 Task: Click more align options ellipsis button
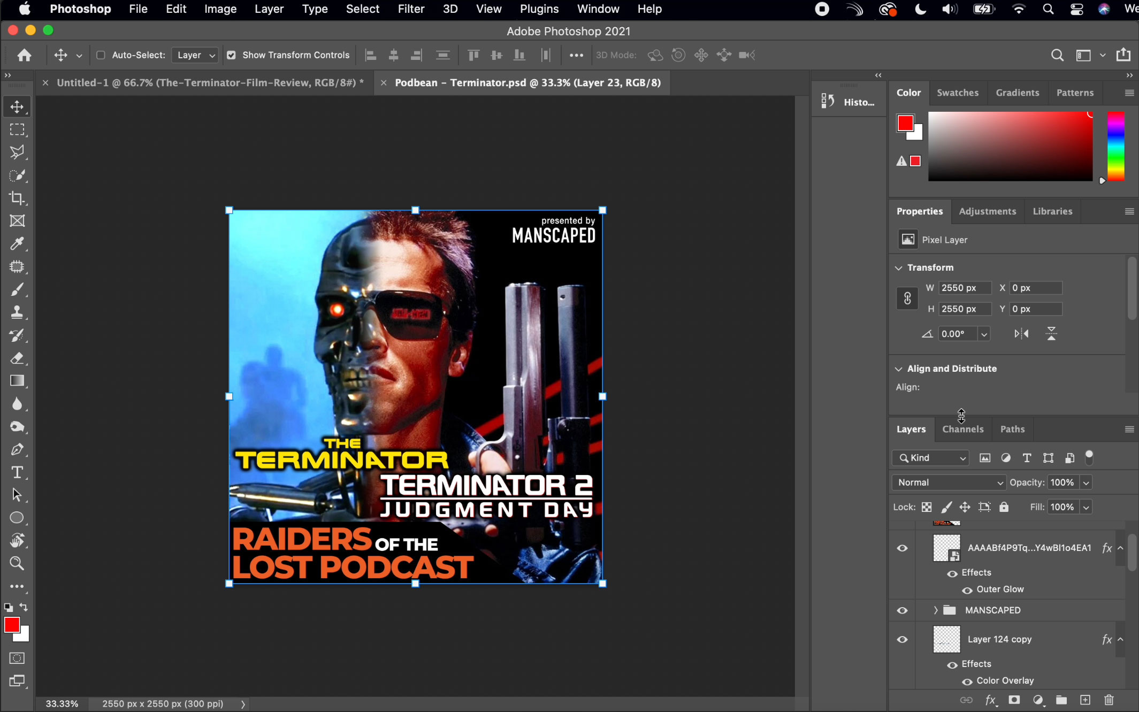(x=576, y=55)
